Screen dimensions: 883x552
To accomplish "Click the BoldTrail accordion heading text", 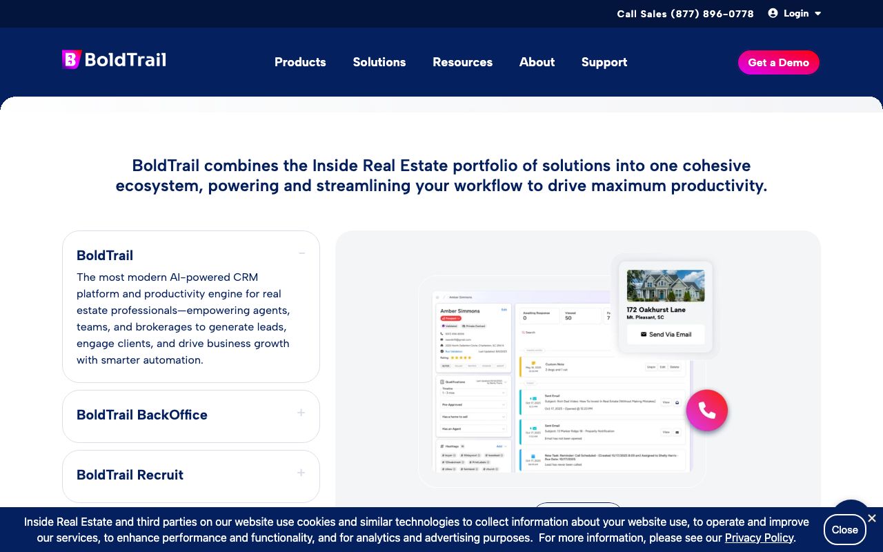I will [x=105, y=255].
